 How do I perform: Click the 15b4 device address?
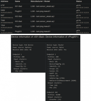[3, 25]
